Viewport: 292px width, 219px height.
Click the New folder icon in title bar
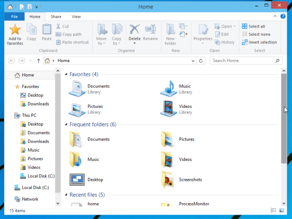pyautogui.click(x=30, y=7)
